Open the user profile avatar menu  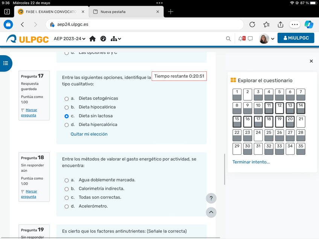click(x=267, y=39)
